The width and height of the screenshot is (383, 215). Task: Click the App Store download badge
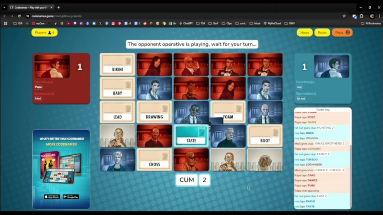pos(52,196)
